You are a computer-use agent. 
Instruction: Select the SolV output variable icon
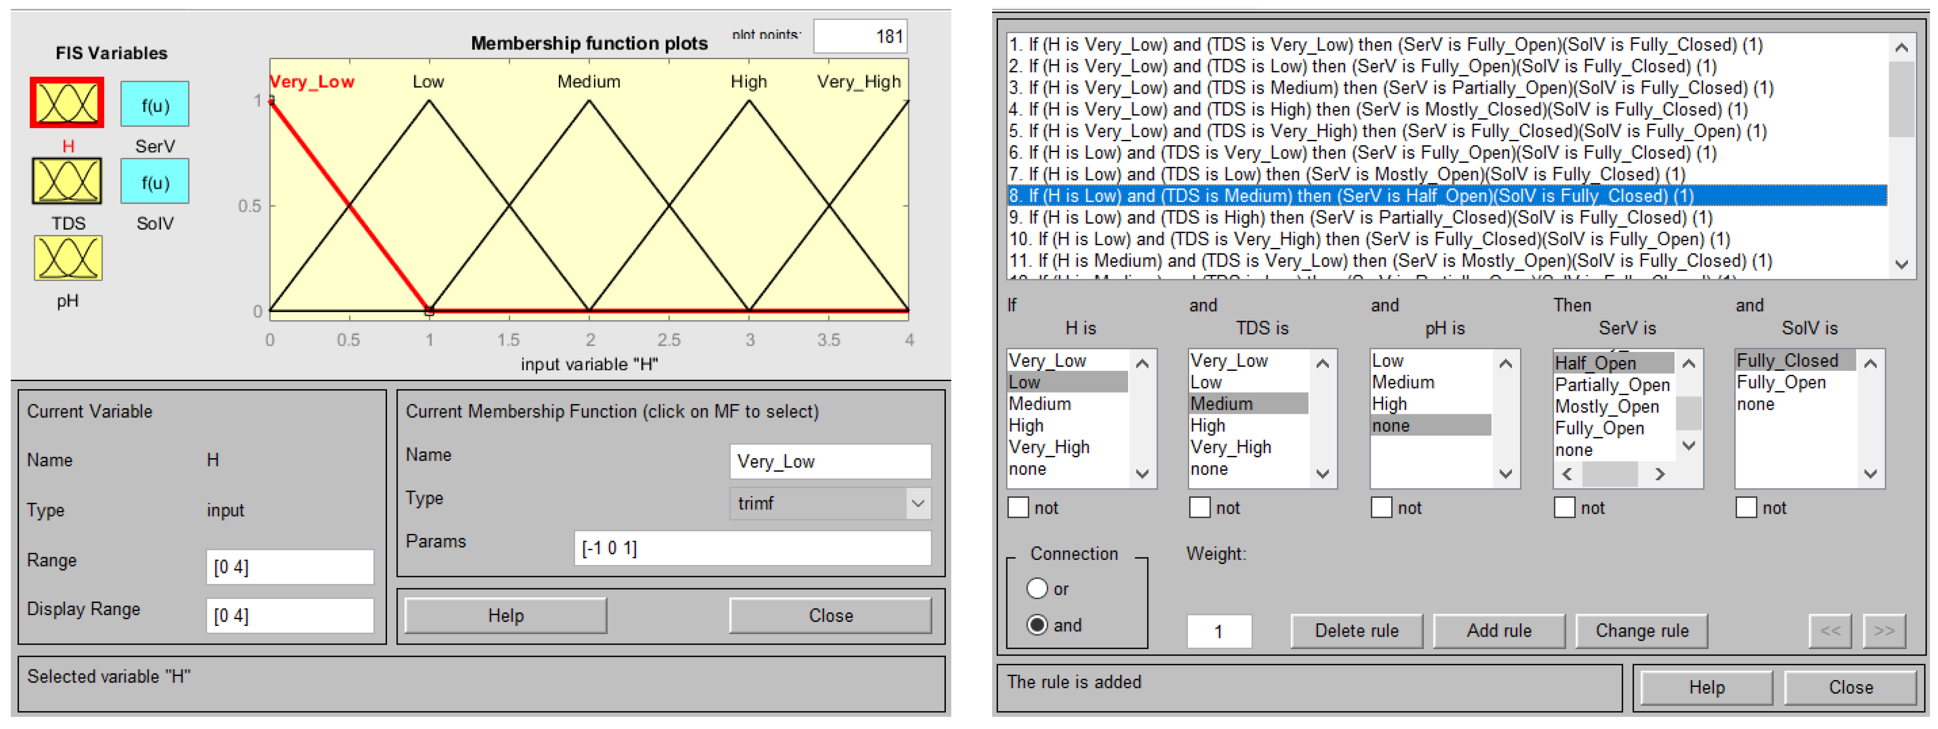click(x=154, y=181)
